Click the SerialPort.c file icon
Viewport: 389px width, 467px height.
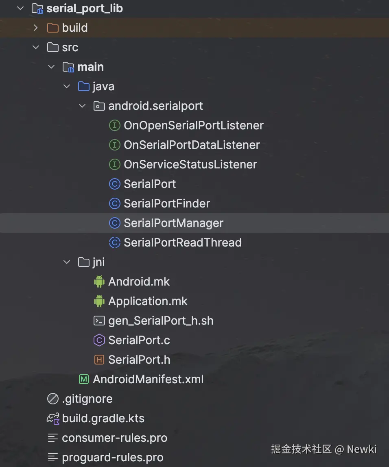99,340
